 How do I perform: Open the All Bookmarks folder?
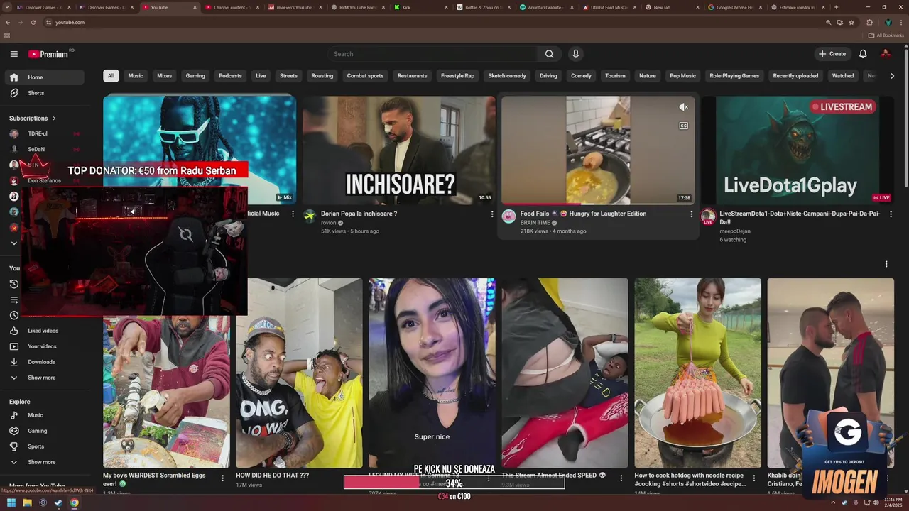886,35
